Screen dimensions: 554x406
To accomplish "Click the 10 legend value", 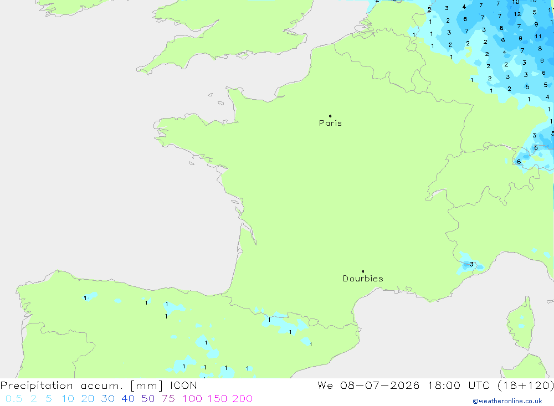I will coord(68,399).
